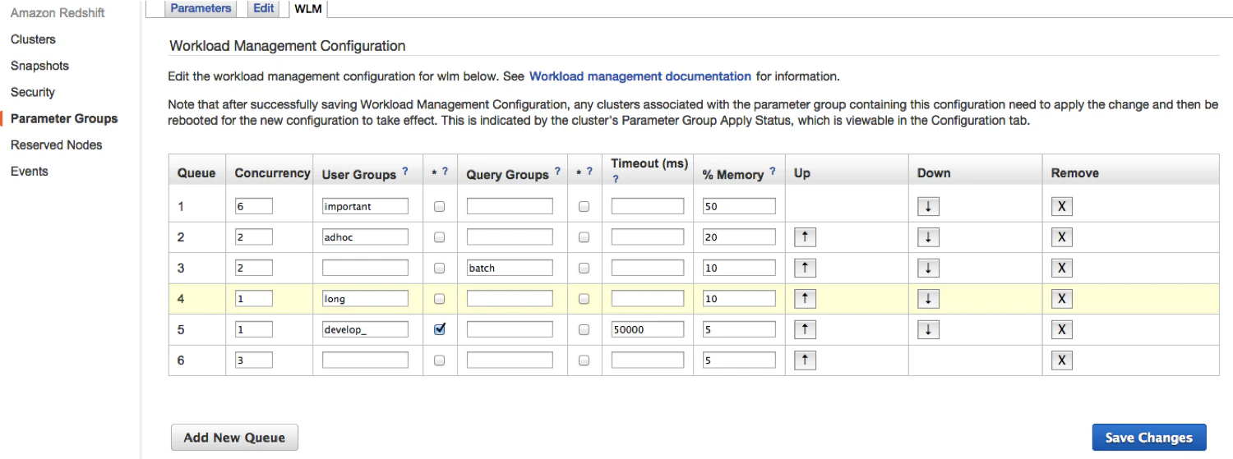1233x459 pixels.
Task: Open help for User Groups column
Action: pyautogui.click(x=404, y=172)
